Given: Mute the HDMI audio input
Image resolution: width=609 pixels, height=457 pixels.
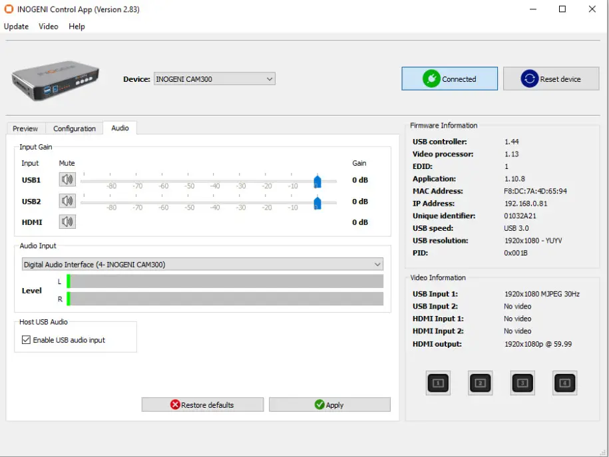Looking at the screenshot, I should (x=67, y=221).
